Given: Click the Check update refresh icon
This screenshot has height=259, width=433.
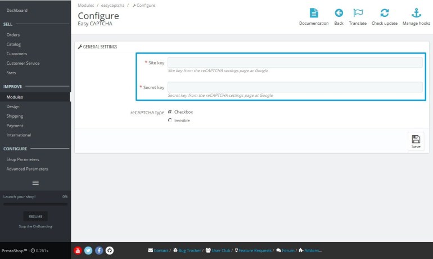Looking at the screenshot, I should click(x=385, y=13).
